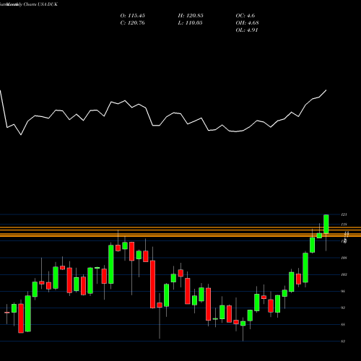Click the 96 price axis label

(343, 291)
